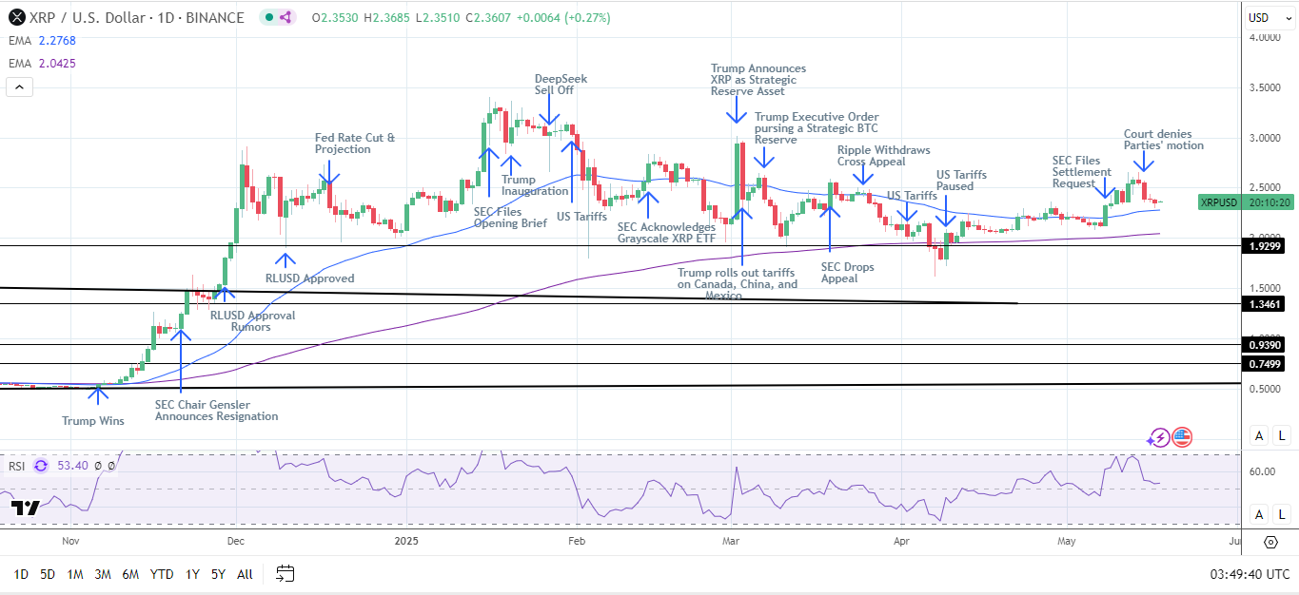Toggle auto scale A on main price pane
Image resolution: width=1299 pixels, height=595 pixels.
[x=1259, y=435]
